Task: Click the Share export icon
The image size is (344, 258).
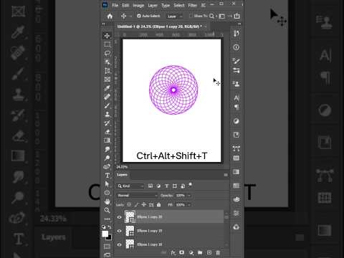Action: (x=236, y=16)
